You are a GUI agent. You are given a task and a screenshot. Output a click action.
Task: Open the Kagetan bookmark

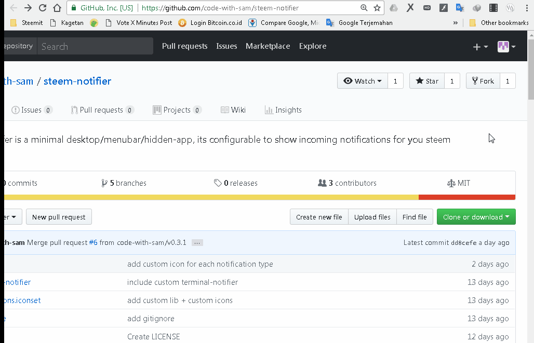coord(66,23)
